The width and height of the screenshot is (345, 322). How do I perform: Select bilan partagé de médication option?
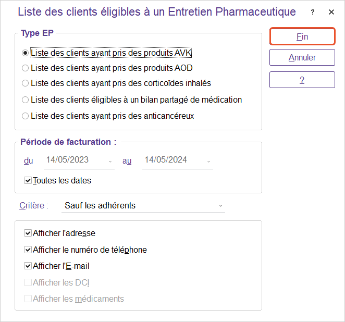(x=25, y=100)
